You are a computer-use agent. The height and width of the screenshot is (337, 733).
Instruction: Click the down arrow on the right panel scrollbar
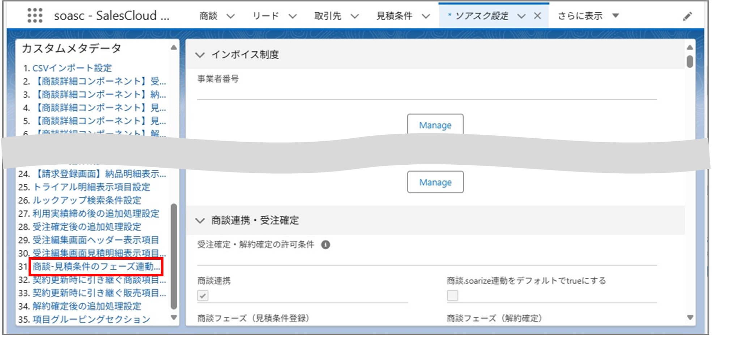[x=690, y=318]
